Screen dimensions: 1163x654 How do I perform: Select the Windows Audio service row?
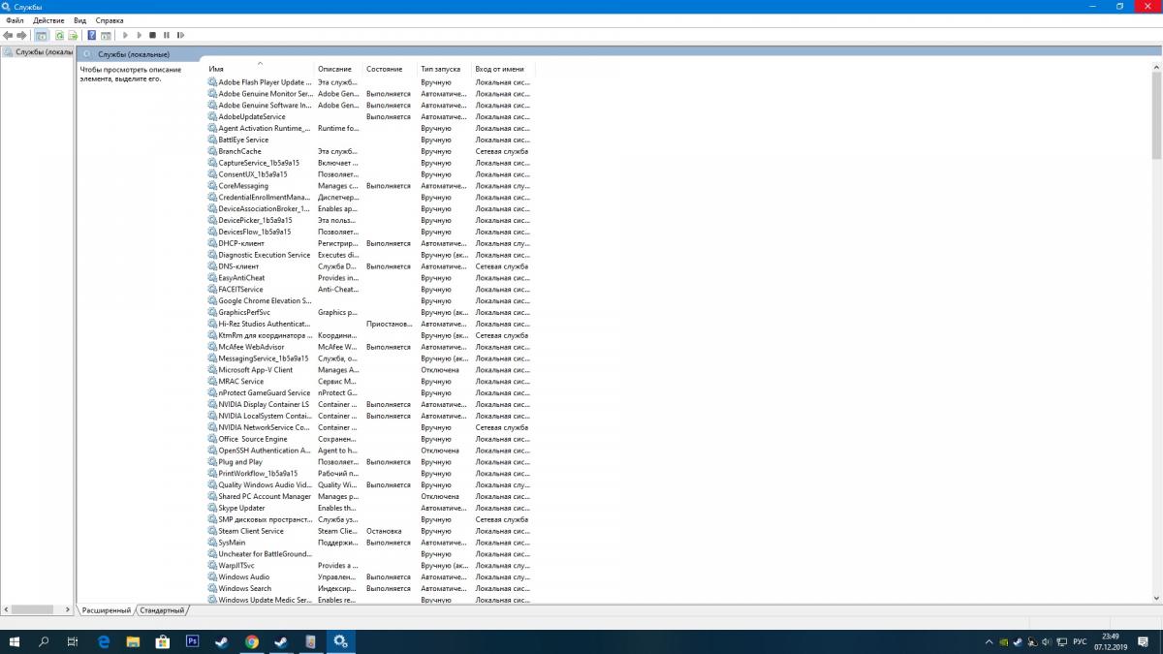pyautogui.click(x=370, y=577)
